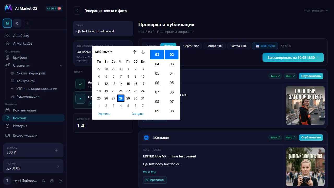Toggle the Текст chip on the upper post card
334x188 pixels.
[275, 76]
